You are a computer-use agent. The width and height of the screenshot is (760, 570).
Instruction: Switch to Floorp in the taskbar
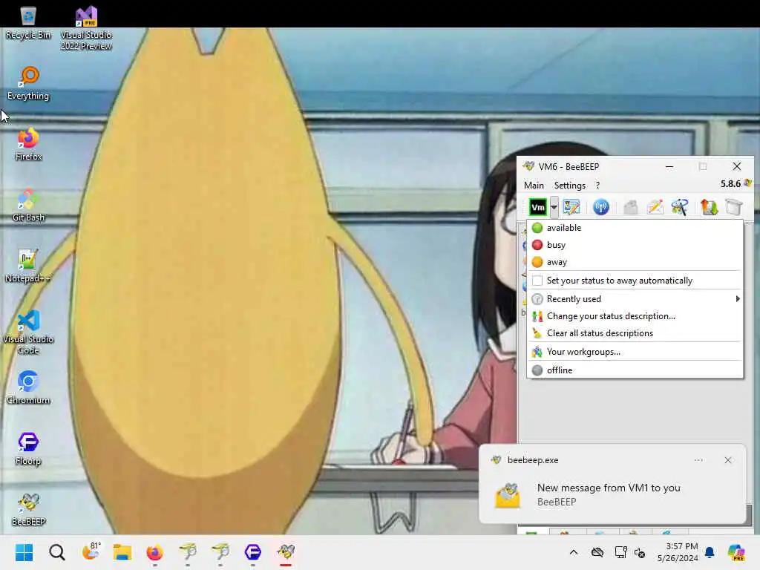[252, 552]
